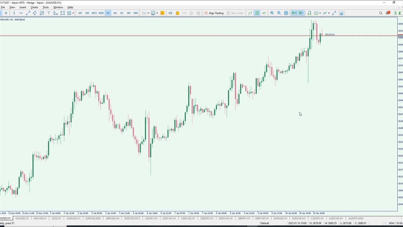Open the Charts menu
The image size is (403, 227).
point(34,7)
